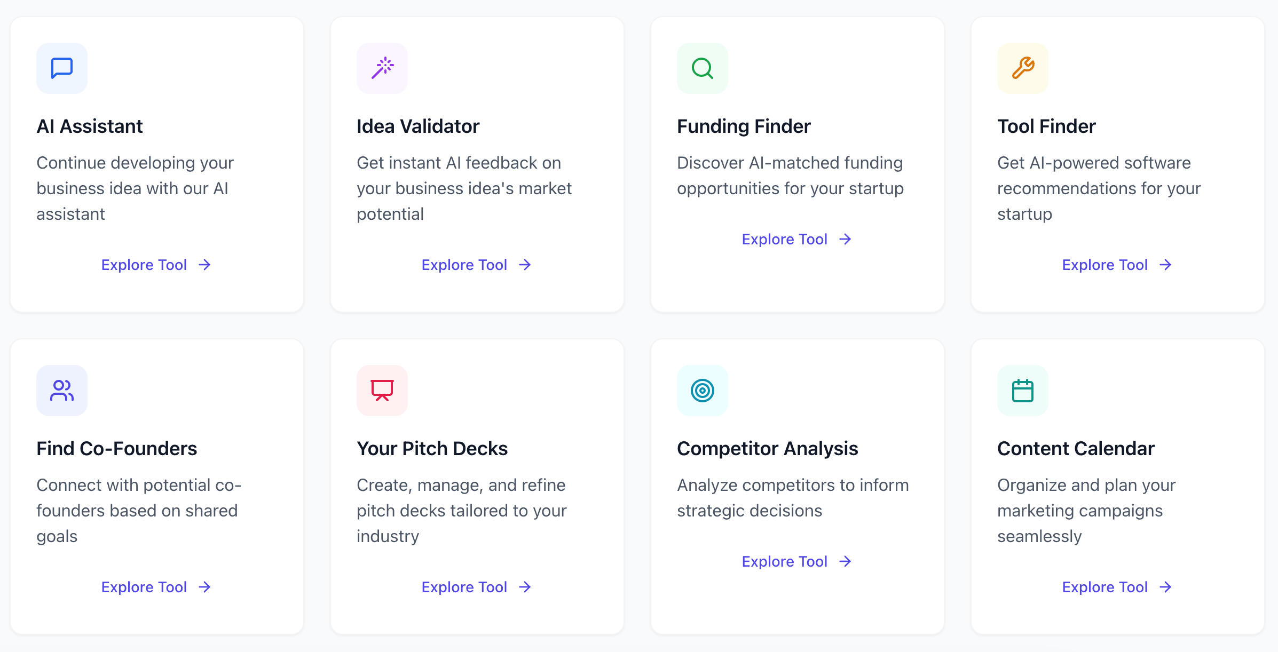This screenshot has width=1278, height=652.
Task: Click the Content Calendar card title
Action: click(1076, 449)
